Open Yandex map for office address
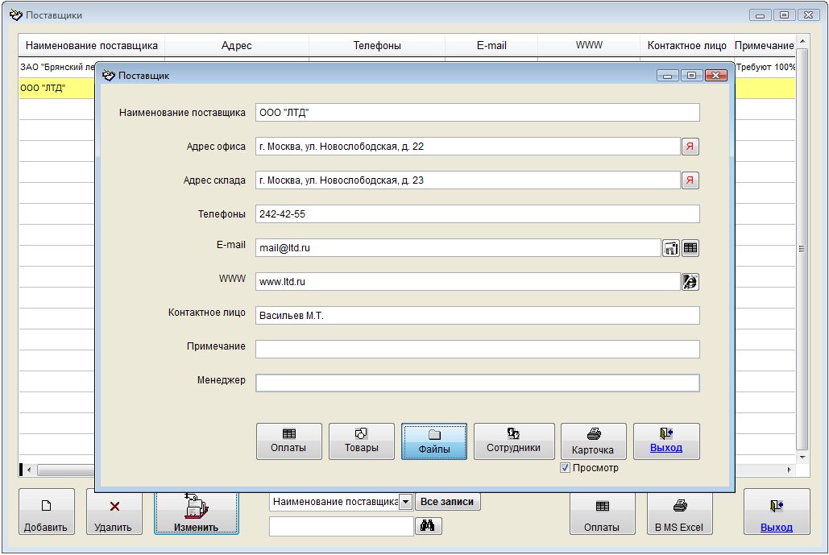 [690, 147]
